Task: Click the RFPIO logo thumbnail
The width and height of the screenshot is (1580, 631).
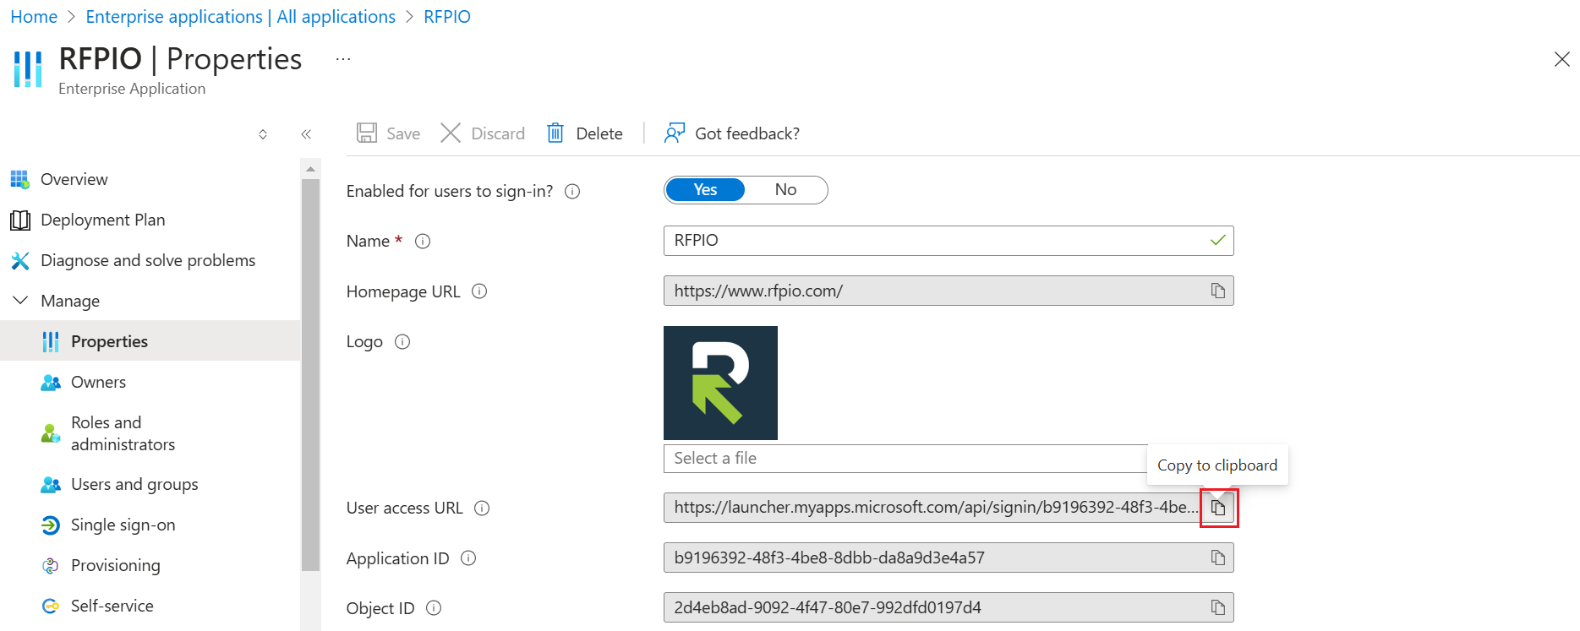Action: point(720,383)
